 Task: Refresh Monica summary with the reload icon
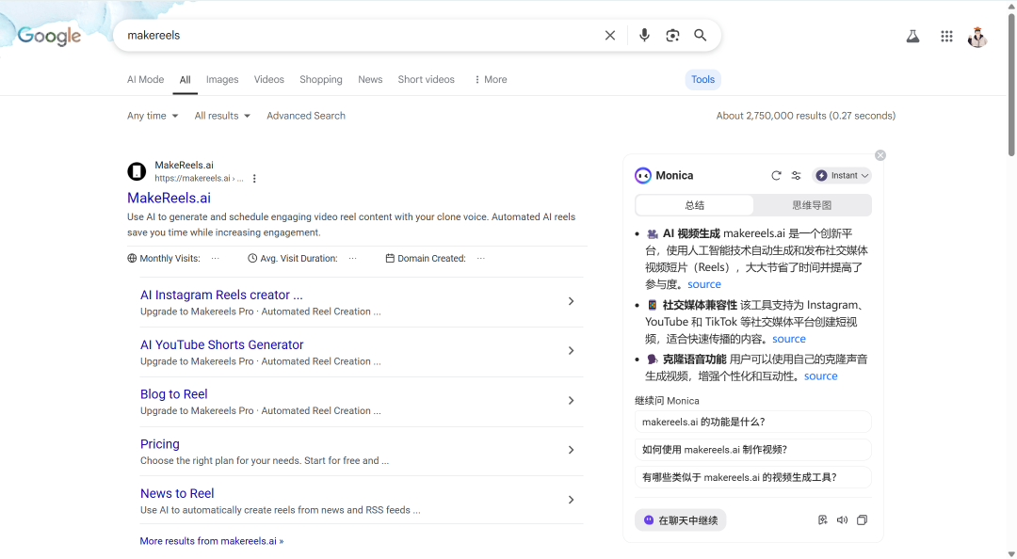776,176
